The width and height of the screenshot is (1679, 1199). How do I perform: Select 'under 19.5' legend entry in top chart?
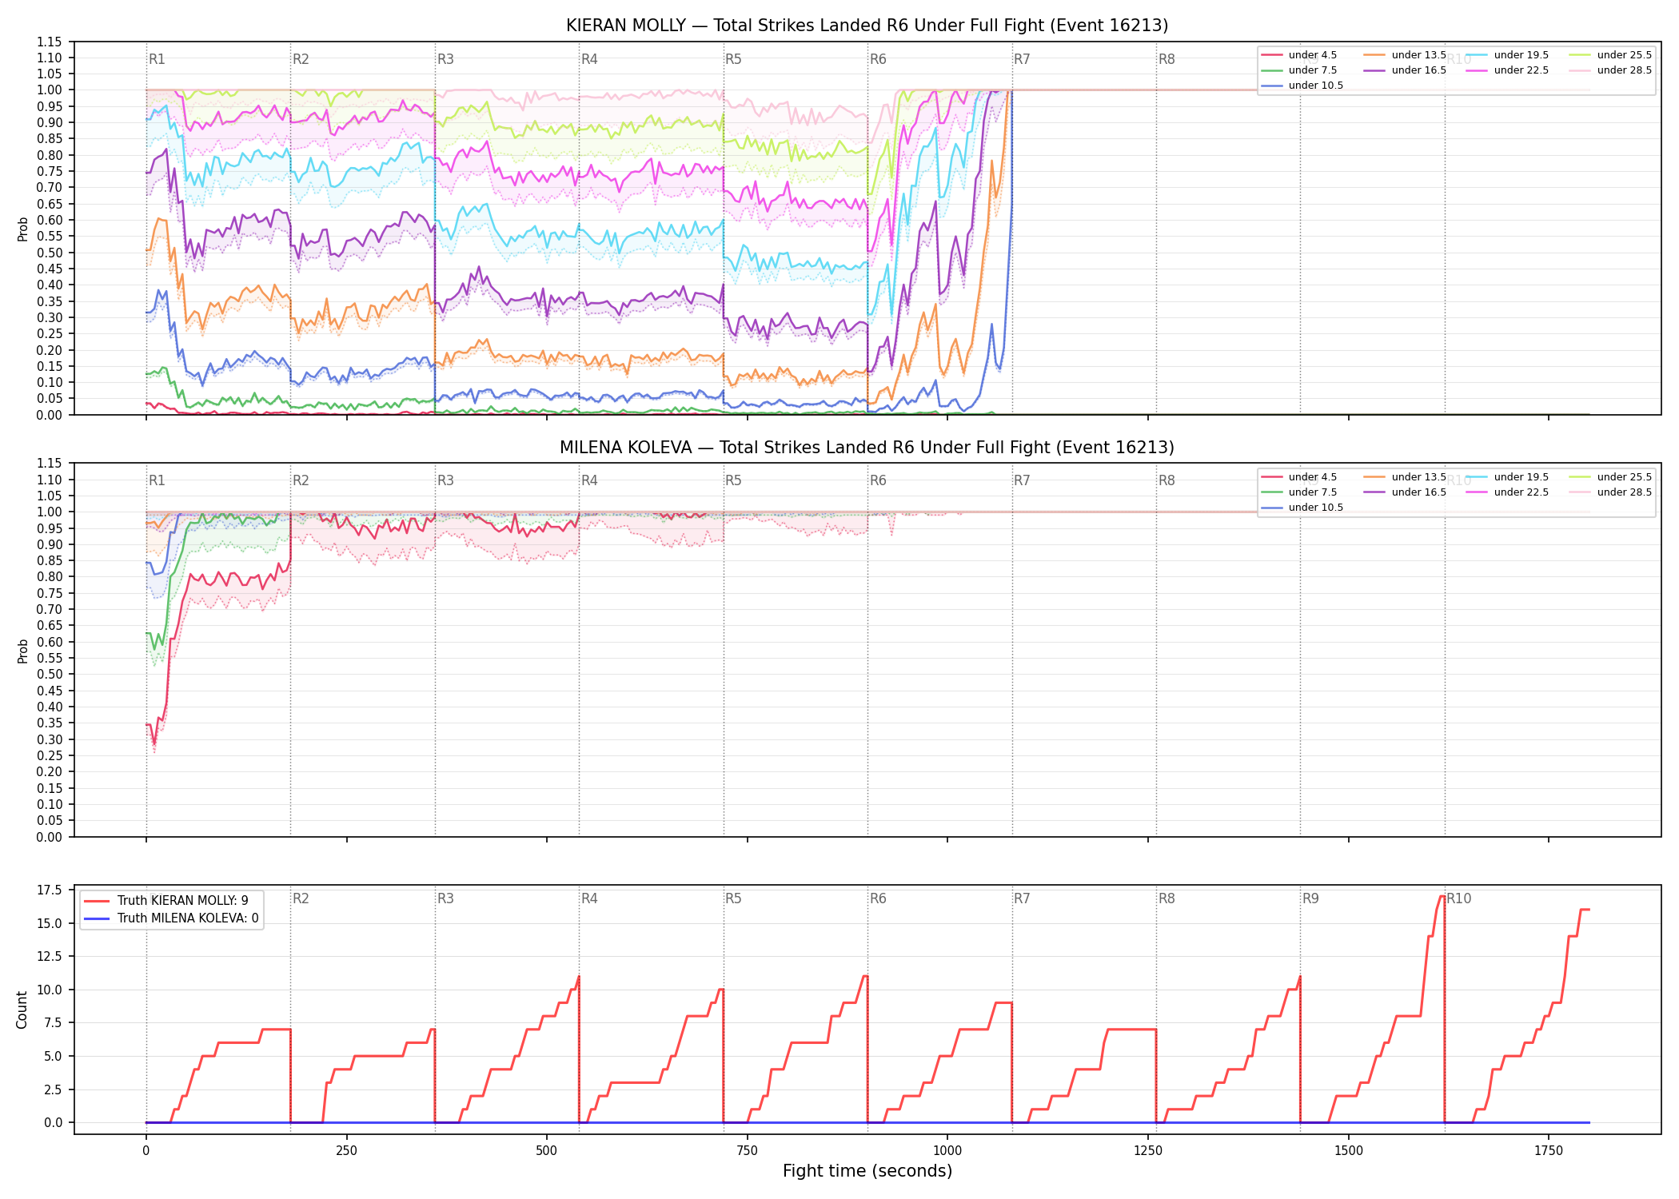1507,55
